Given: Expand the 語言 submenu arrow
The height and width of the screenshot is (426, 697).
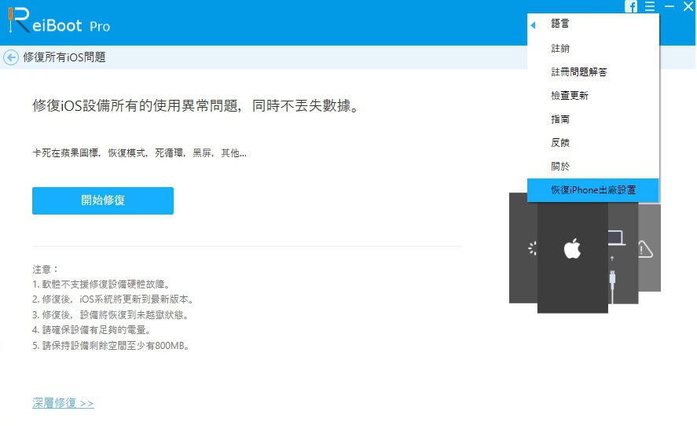Looking at the screenshot, I should (x=533, y=25).
